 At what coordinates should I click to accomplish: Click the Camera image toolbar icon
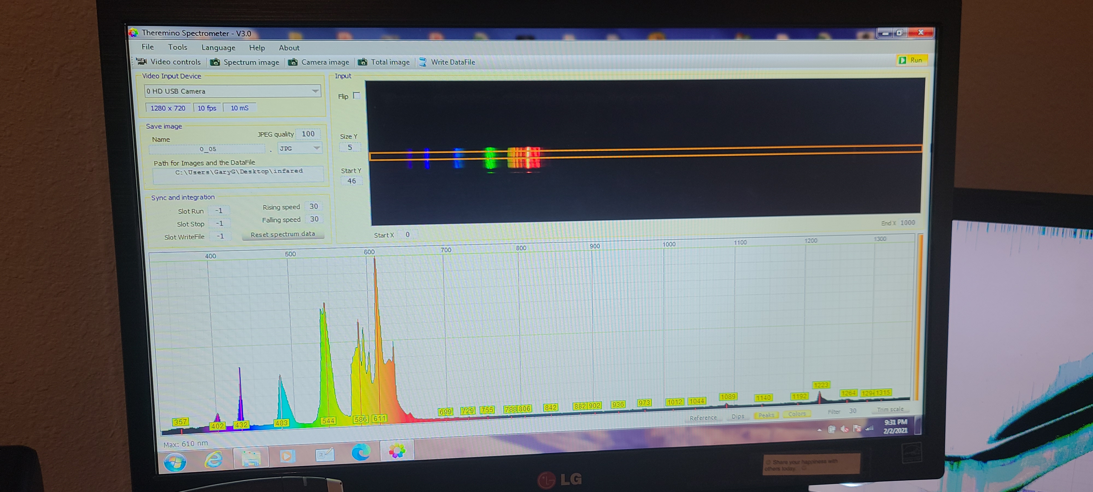[x=293, y=62]
